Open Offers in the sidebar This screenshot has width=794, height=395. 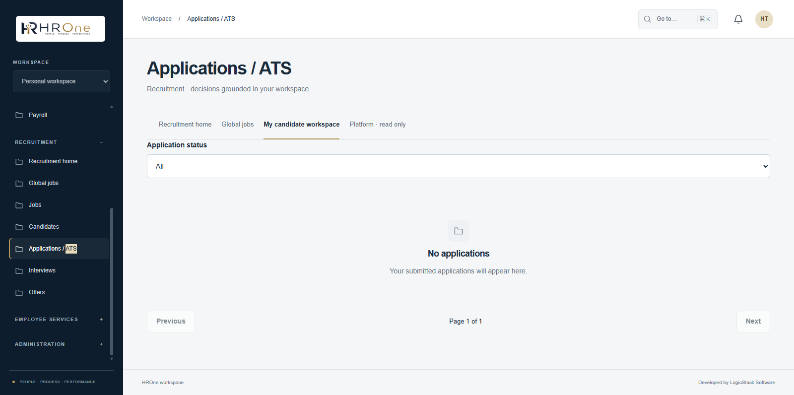[60, 292]
